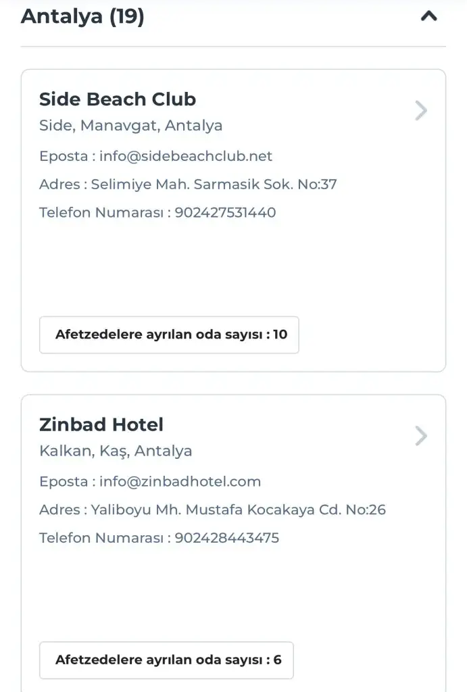Click the Antalya (19) section heading
The image size is (467, 692).
tap(82, 16)
